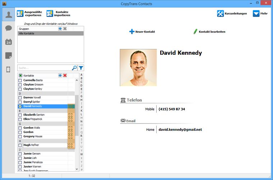This screenshot has height=180, width=273.
Task: Open the Mehr dropdown menu
Action: tap(260, 13)
